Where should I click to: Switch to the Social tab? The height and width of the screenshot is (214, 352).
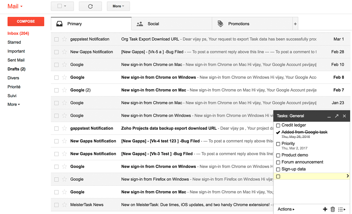[x=172, y=24]
